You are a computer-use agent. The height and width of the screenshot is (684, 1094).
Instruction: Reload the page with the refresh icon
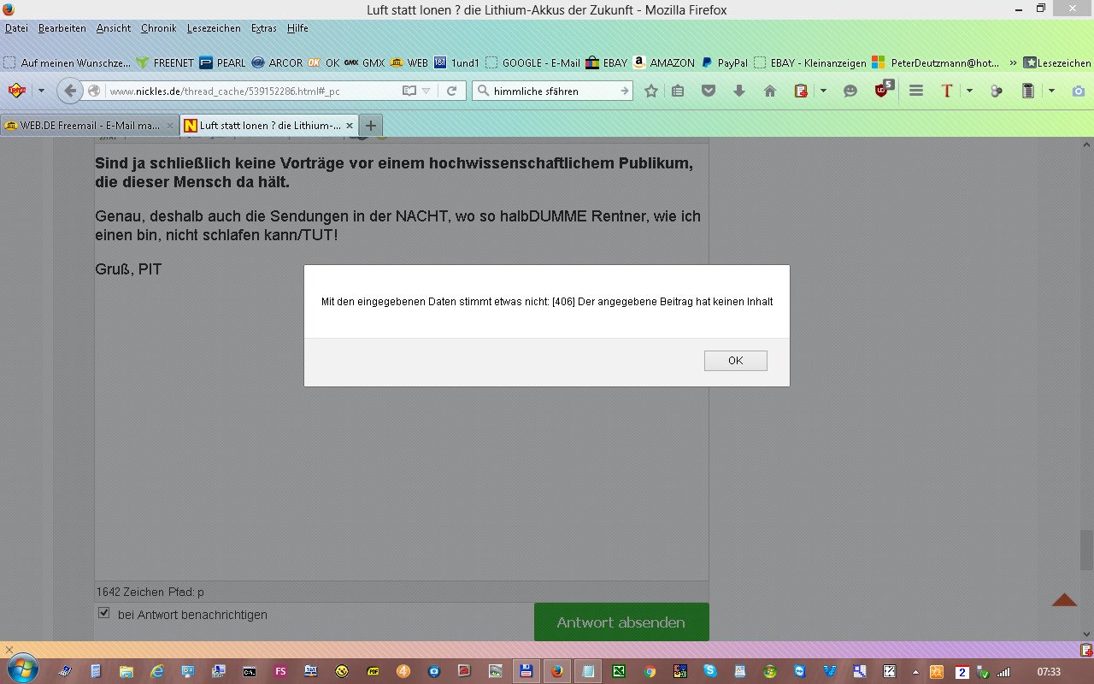click(452, 91)
